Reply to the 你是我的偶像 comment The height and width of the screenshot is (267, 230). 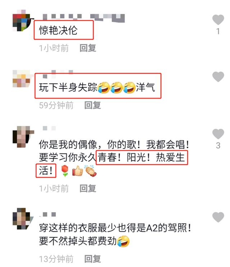[x=88, y=188]
